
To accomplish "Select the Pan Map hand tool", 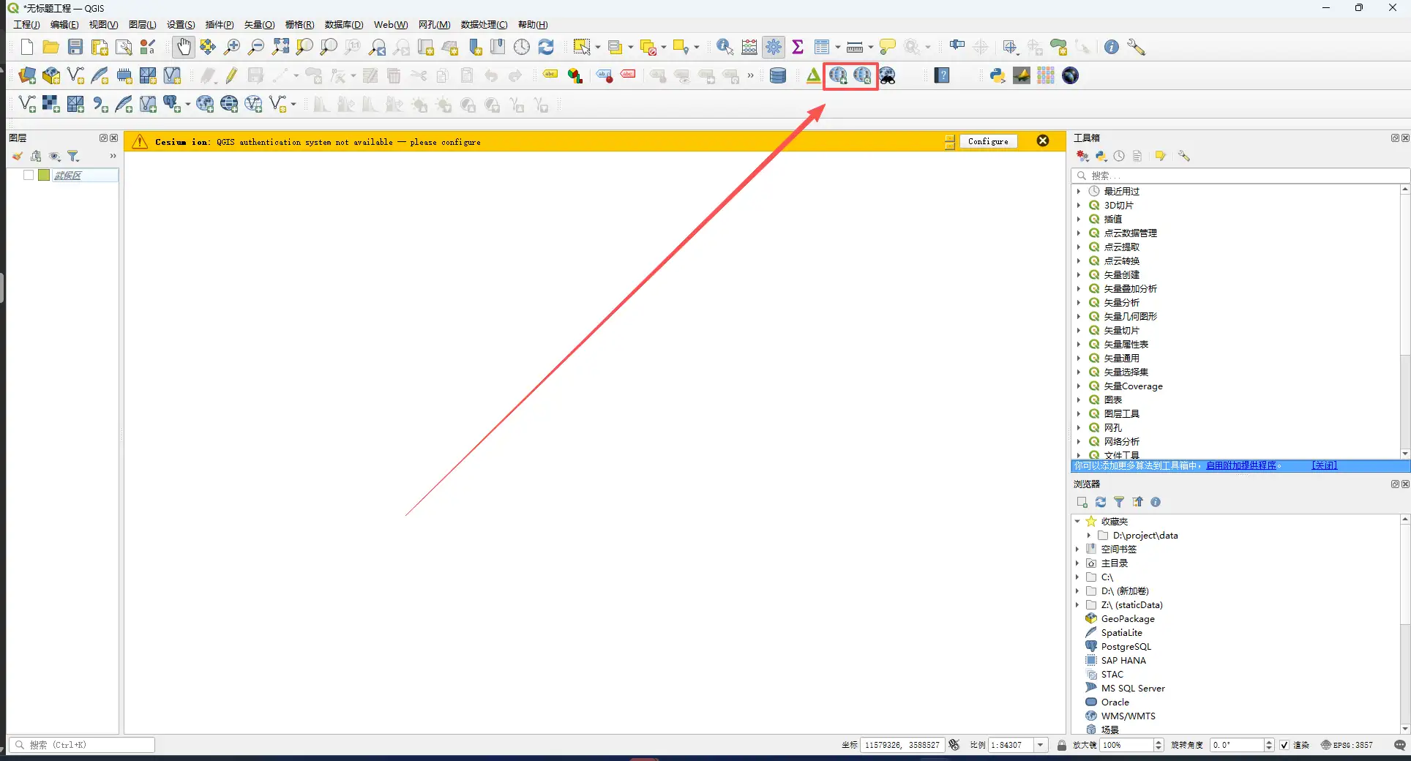I will [x=183, y=48].
